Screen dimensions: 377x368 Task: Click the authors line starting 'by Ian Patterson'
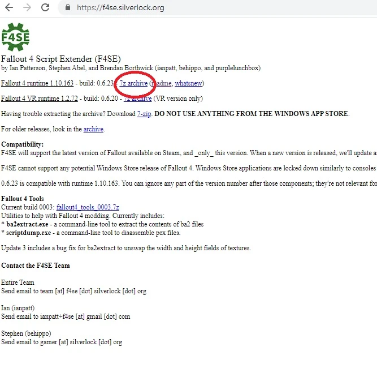tap(131, 68)
